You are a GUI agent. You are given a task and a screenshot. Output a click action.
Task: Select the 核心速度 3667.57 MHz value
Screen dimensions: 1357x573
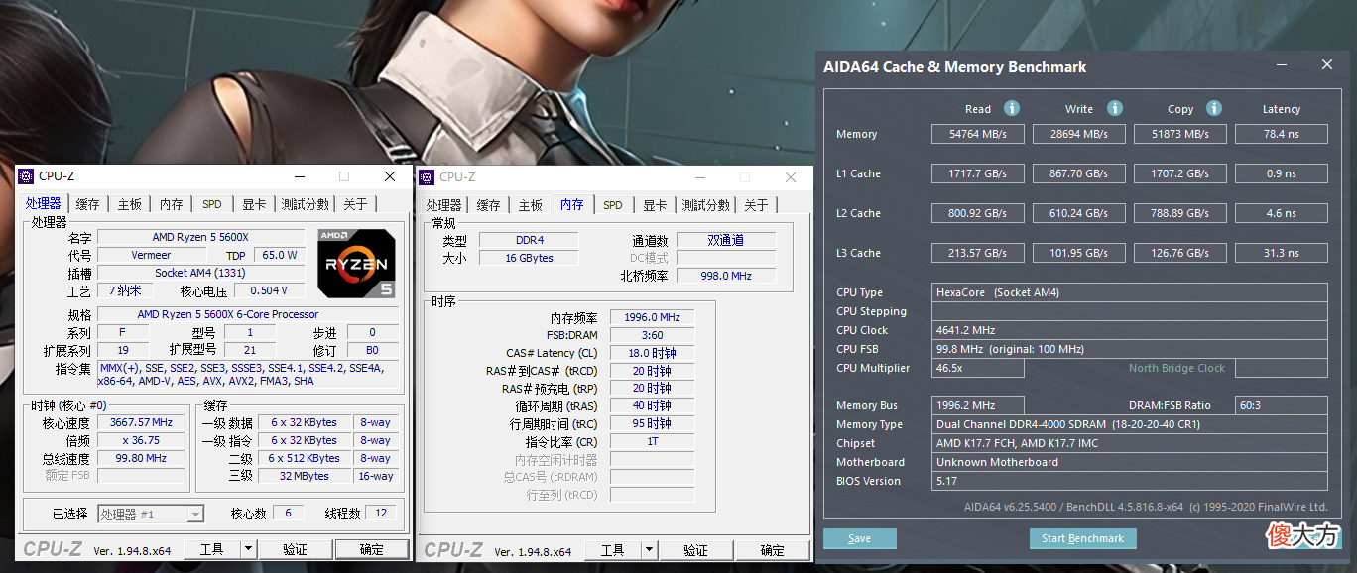click(141, 422)
